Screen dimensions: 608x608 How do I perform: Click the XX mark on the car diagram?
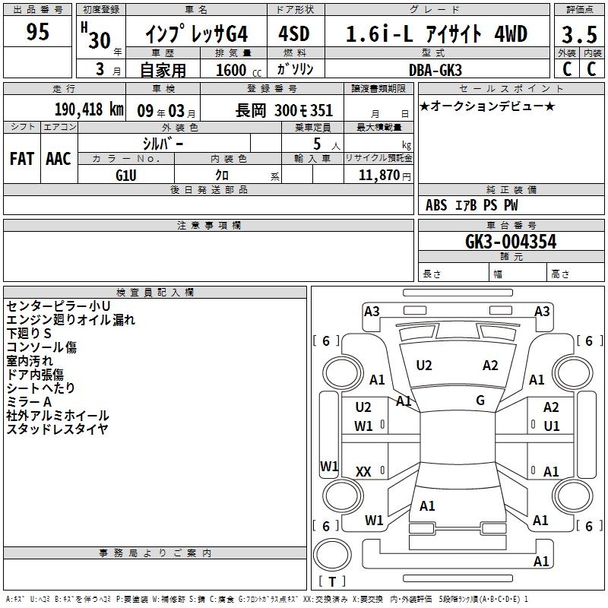tap(363, 472)
